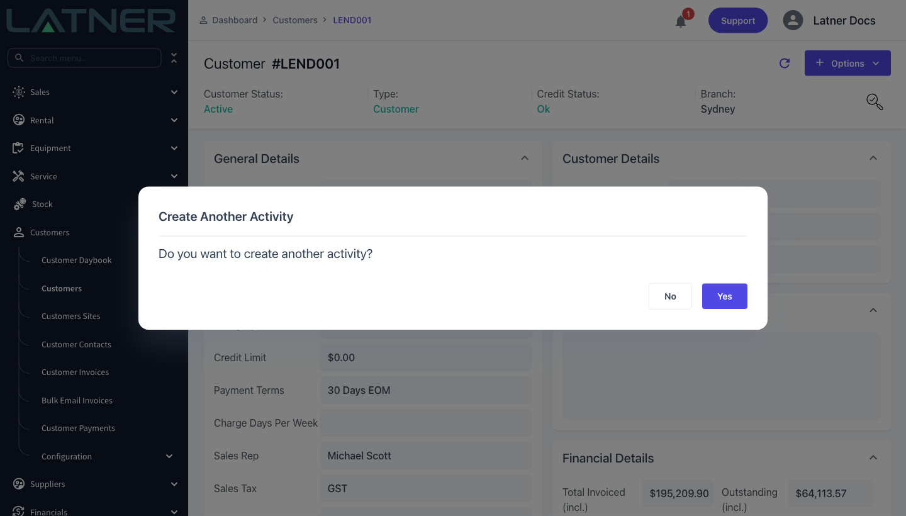Choose No in the activity dialog
The height and width of the screenshot is (516, 906).
coord(670,296)
